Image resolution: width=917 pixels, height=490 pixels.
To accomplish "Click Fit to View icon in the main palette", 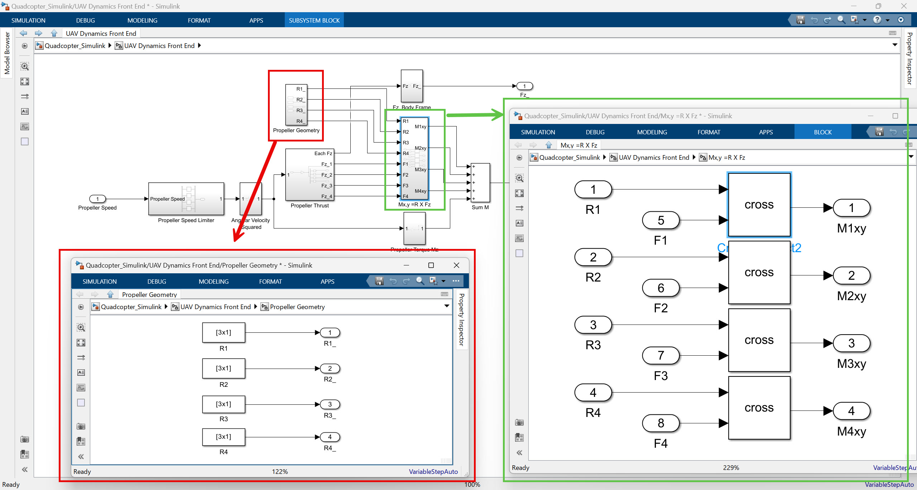I will [24, 81].
